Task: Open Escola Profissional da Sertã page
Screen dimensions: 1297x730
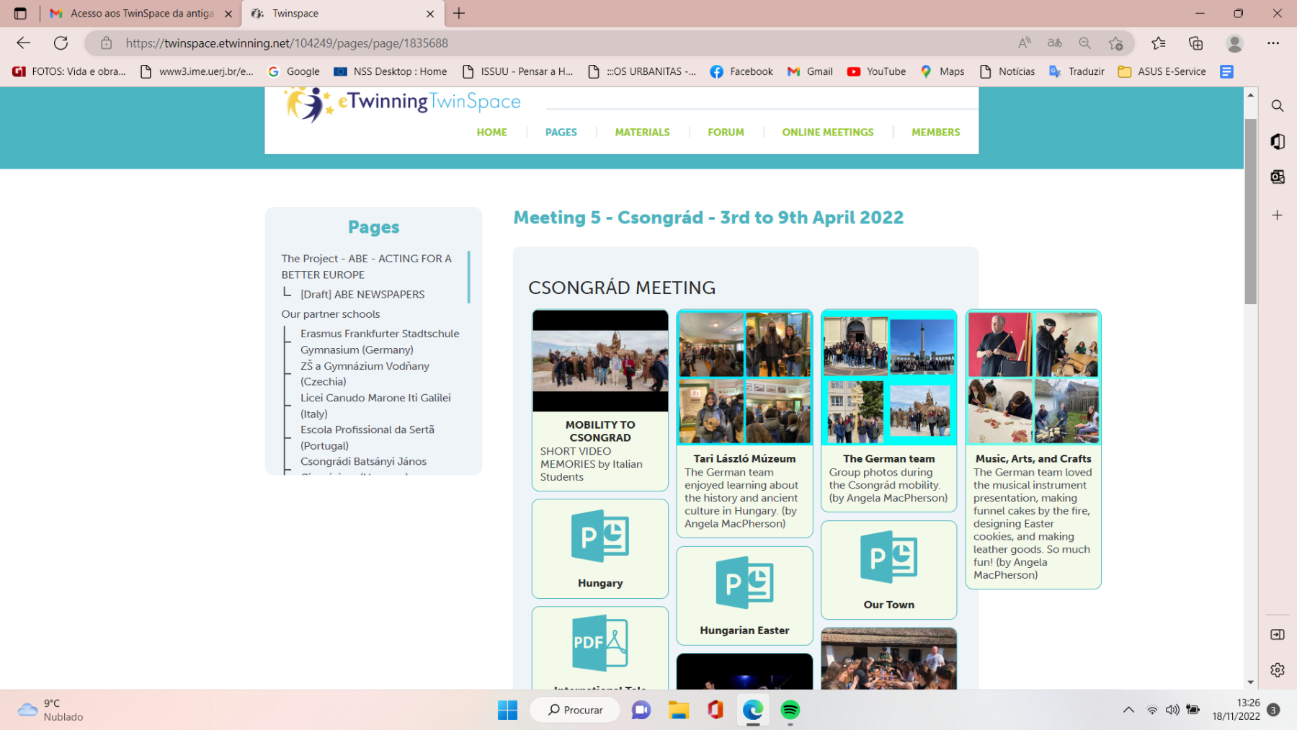Action: click(367, 437)
